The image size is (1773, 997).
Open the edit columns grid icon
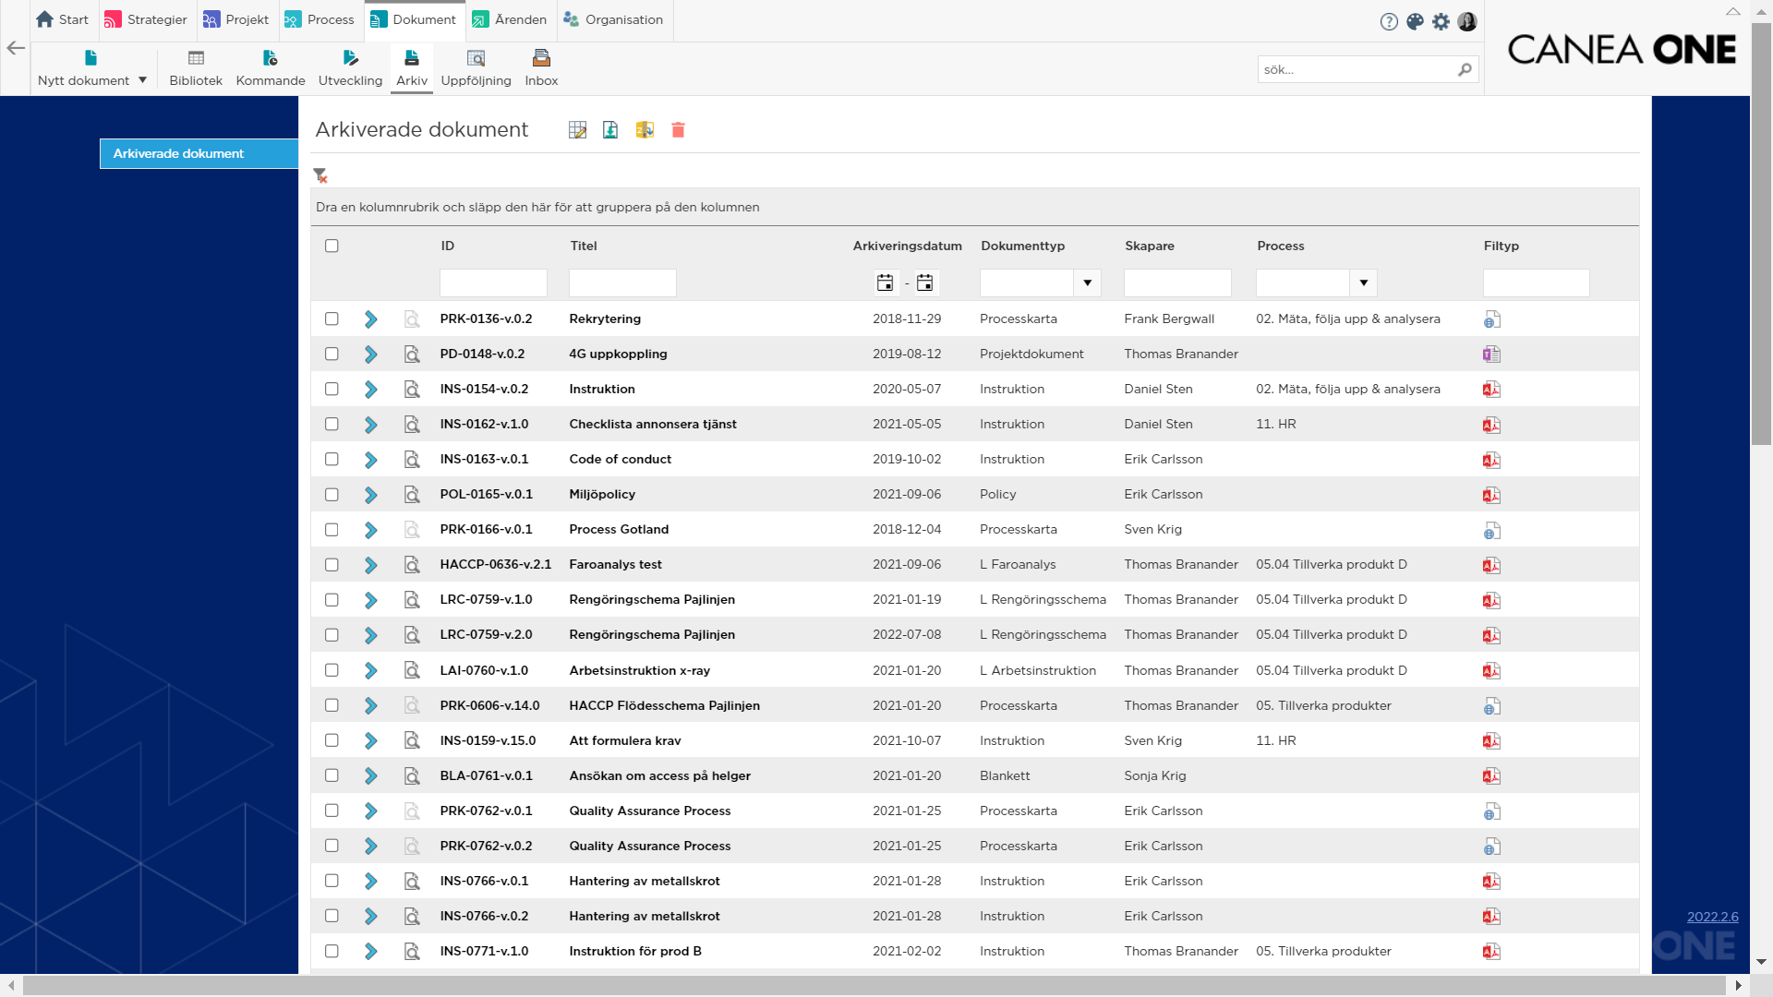click(577, 130)
